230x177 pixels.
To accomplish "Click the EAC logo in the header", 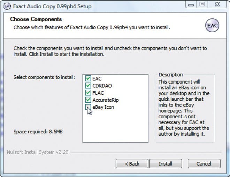I will (x=212, y=26).
